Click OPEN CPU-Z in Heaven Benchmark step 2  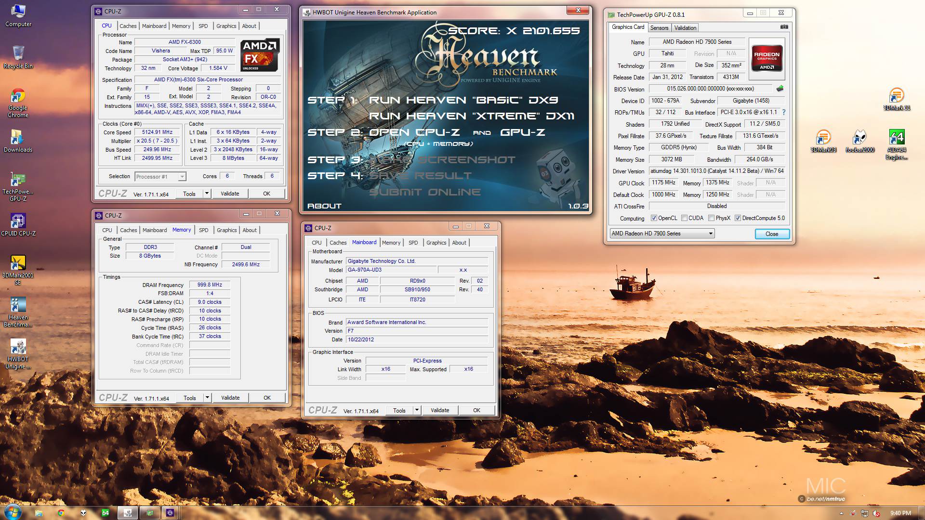(414, 132)
